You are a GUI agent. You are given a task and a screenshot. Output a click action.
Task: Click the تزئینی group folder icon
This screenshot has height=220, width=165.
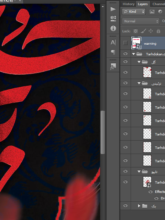pos(145,83)
